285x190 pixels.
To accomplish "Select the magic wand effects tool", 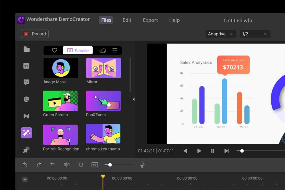I will click(x=26, y=133).
